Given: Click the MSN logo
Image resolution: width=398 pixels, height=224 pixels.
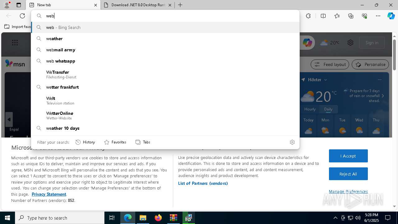Looking at the screenshot, I should tap(15, 64).
